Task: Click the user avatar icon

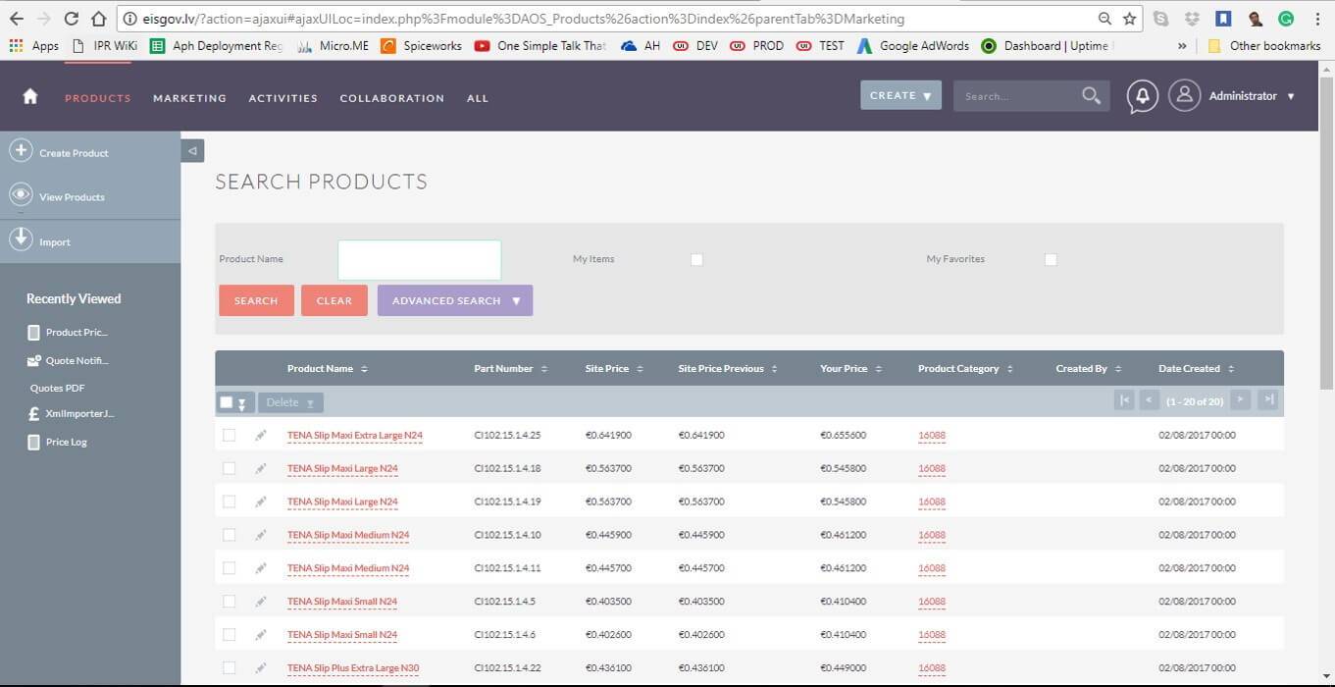Action: coord(1184,95)
